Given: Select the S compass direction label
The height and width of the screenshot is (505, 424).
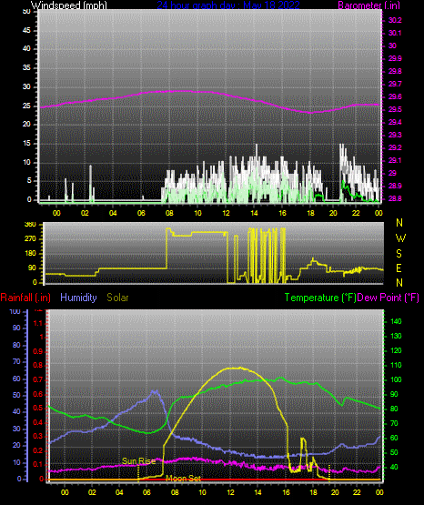Looking at the screenshot, I should [399, 254].
